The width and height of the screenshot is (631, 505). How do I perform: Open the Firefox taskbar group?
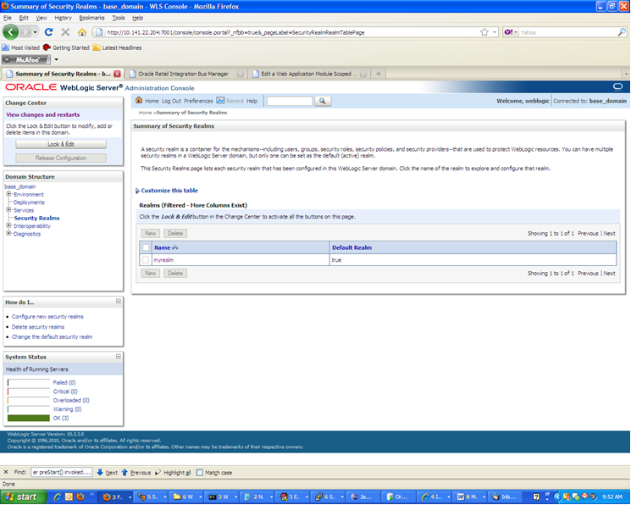116,497
